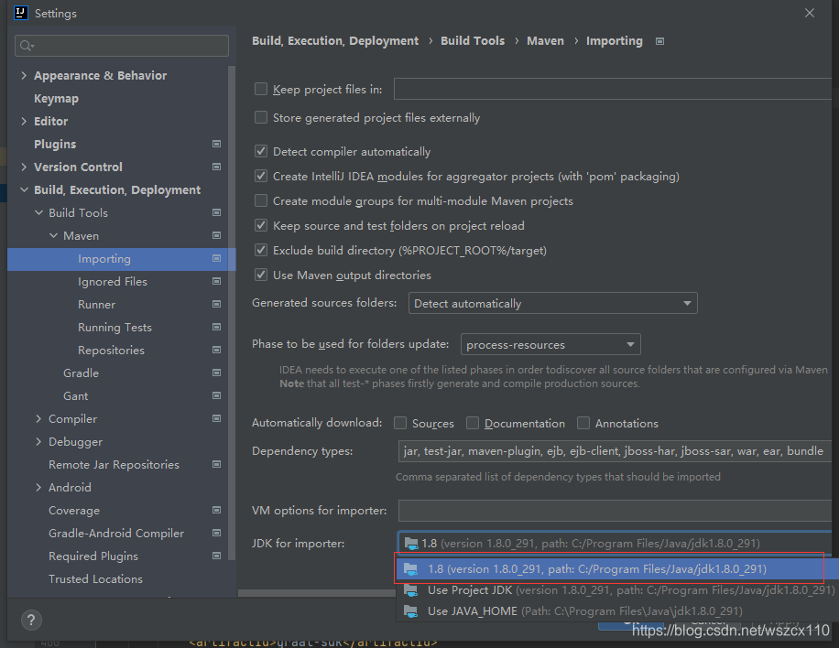Viewport: 839px width, 648px height.
Task: Expand the Editor tree node
Action: [x=24, y=122]
